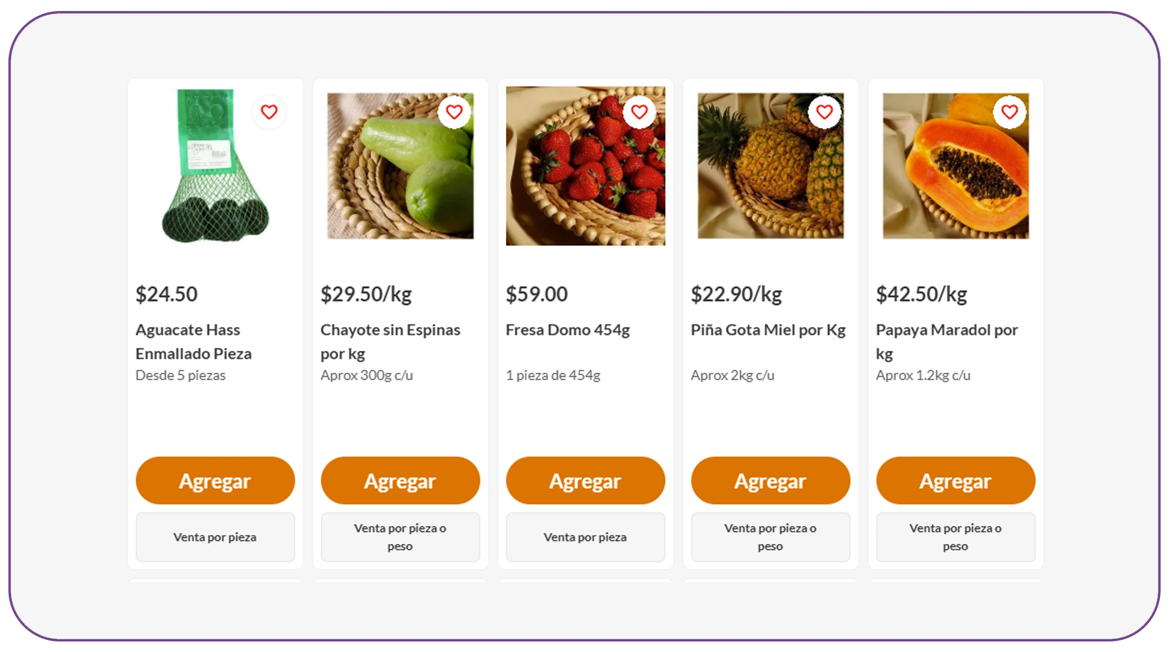This screenshot has width=1169, height=652.
Task: Click Agregar for Aguacate Hass Enmallado
Action: (x=215, y=481)
